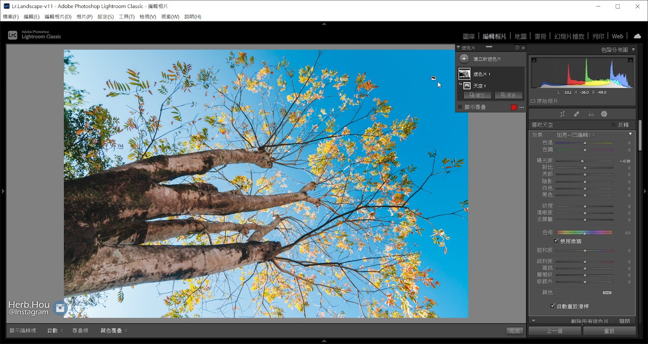
Task: Open the 效果 preset dropdown 加亮+(已編輯)
Action: tap(576, 135)
